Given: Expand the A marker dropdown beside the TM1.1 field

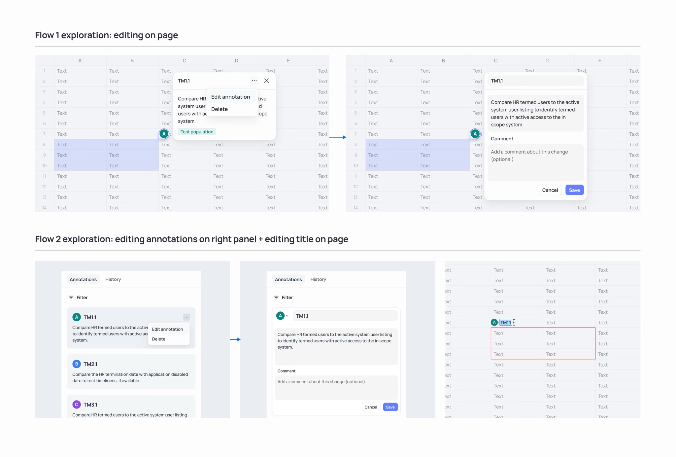Looking at the screenshot, I should [287, 316].
